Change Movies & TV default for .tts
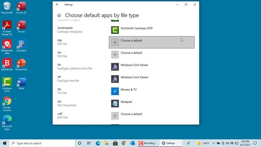The image size is (261, 147). [152, 91]
